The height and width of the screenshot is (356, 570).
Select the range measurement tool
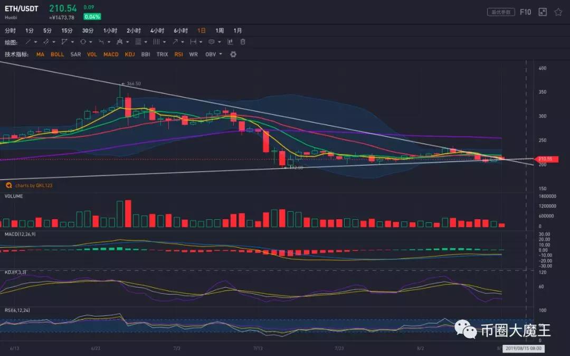pyautogui.click(x=193, y=42)
